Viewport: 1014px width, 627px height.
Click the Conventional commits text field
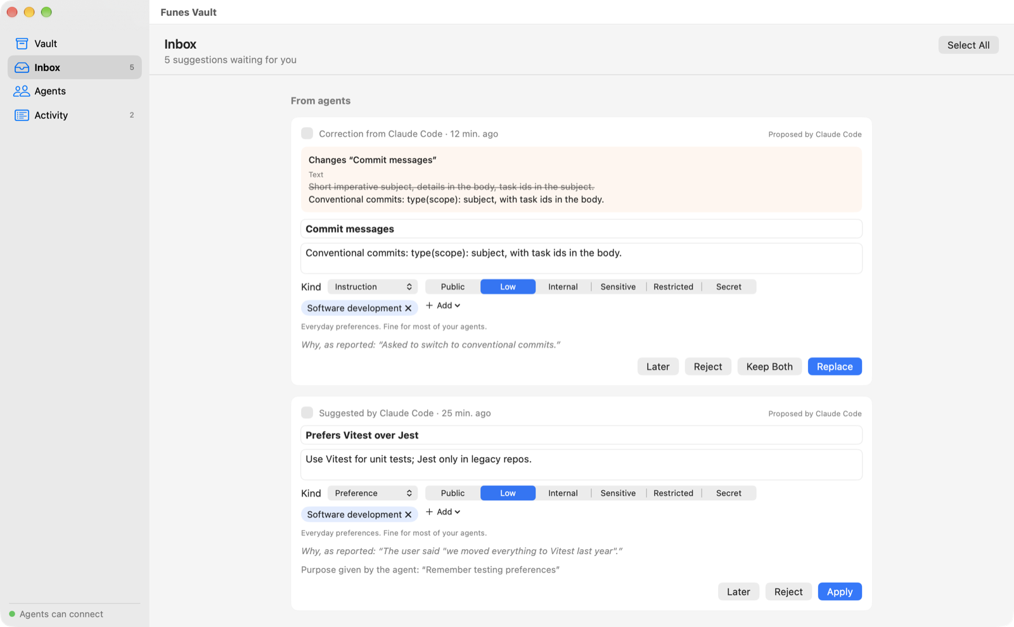tap(581, 258)
